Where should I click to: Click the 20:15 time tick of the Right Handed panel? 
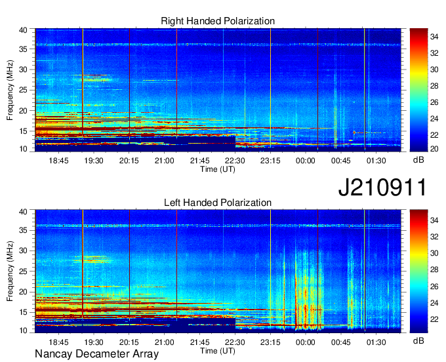point(129,161)
